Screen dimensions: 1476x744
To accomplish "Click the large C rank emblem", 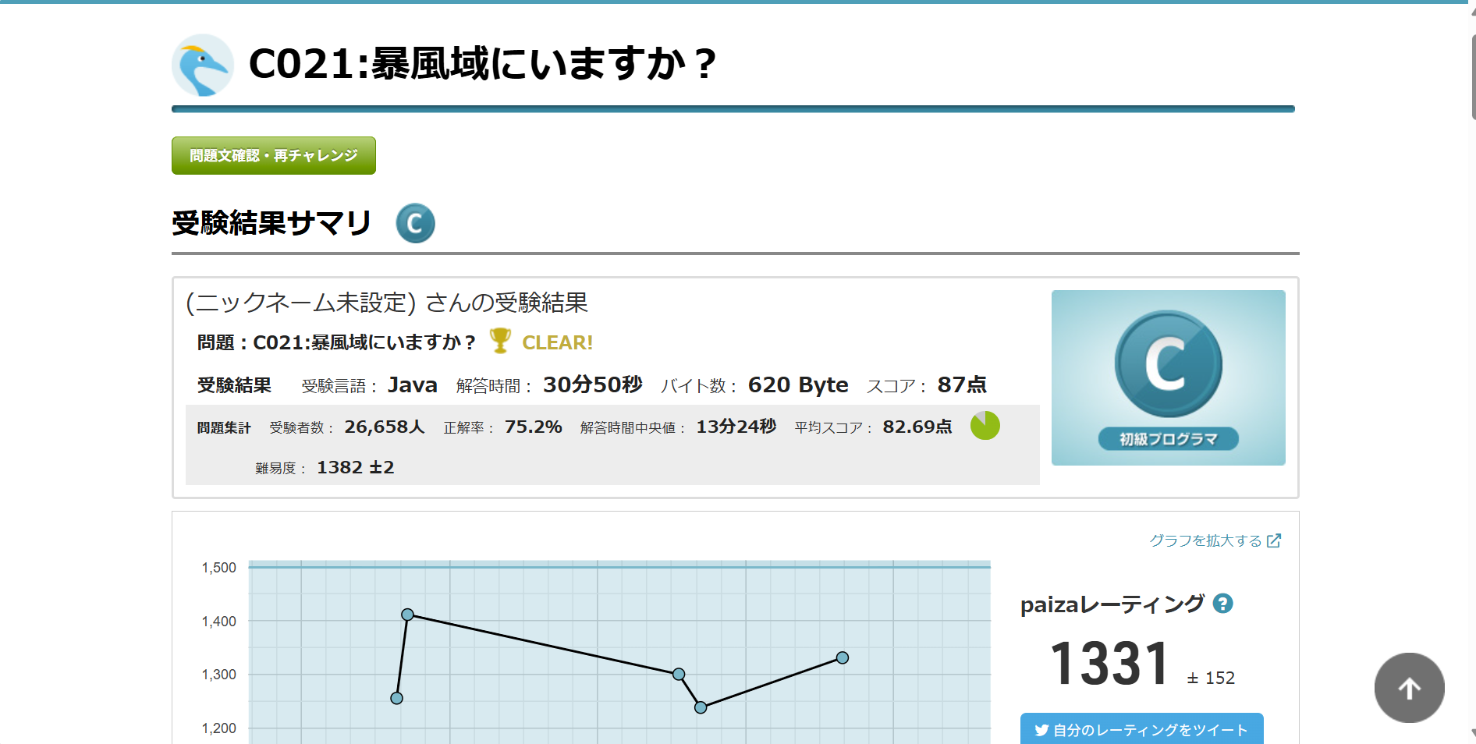I will click(1168, 363).
